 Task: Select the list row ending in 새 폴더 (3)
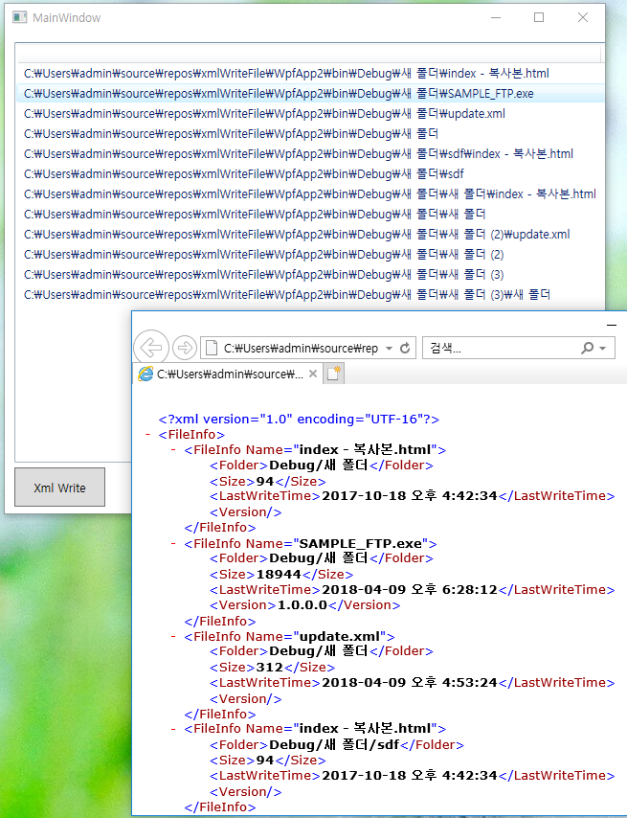click(310, 274)
